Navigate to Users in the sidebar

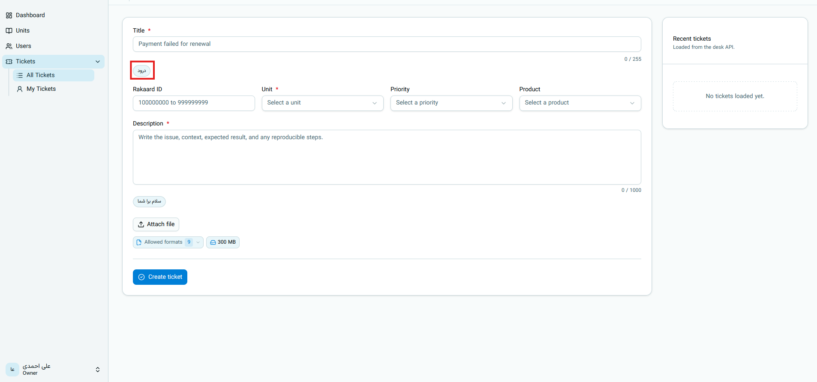pos(53,46)
